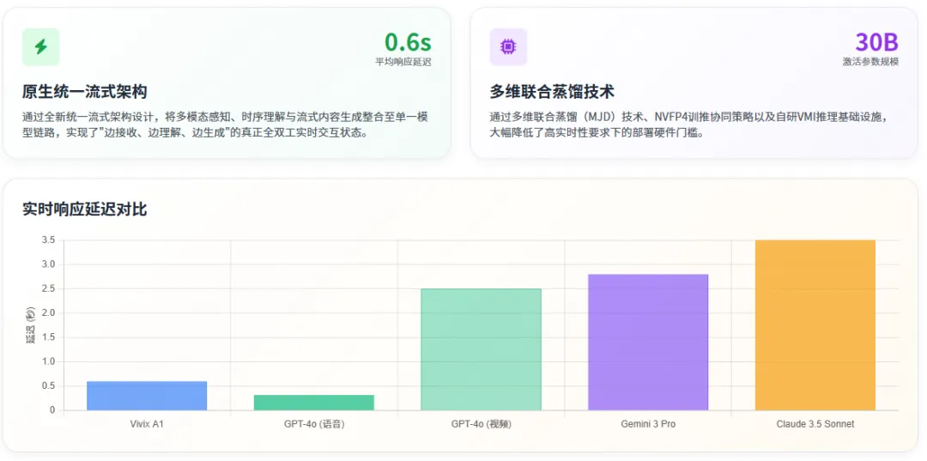Click the 0.6s latency value
927x461 pixels.
click(x=408, y=43)
